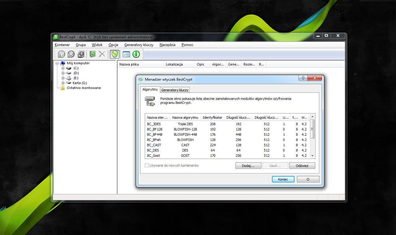The image size is (396, 235).
Task: Click the gray X delete toolbar icon
Action: 102,54
